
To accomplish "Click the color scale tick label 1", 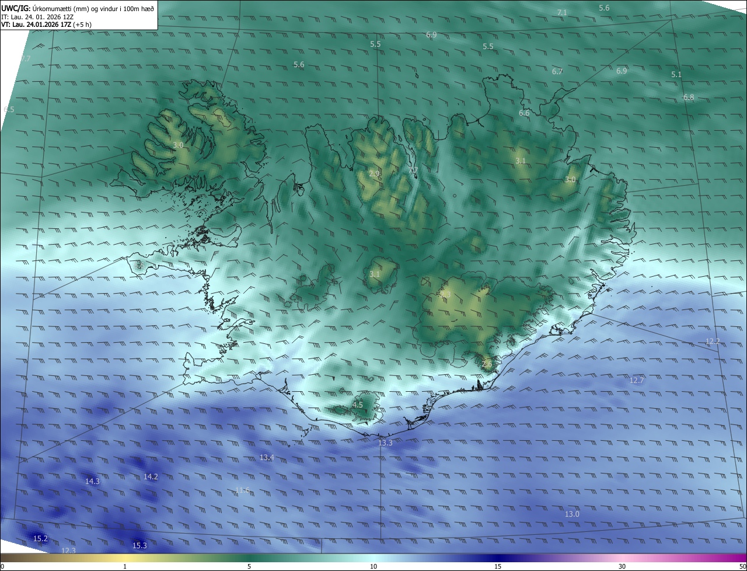I will pos(125,567).
